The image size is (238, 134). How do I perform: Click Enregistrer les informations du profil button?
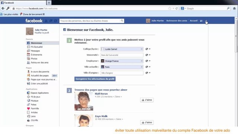[95, 79]
